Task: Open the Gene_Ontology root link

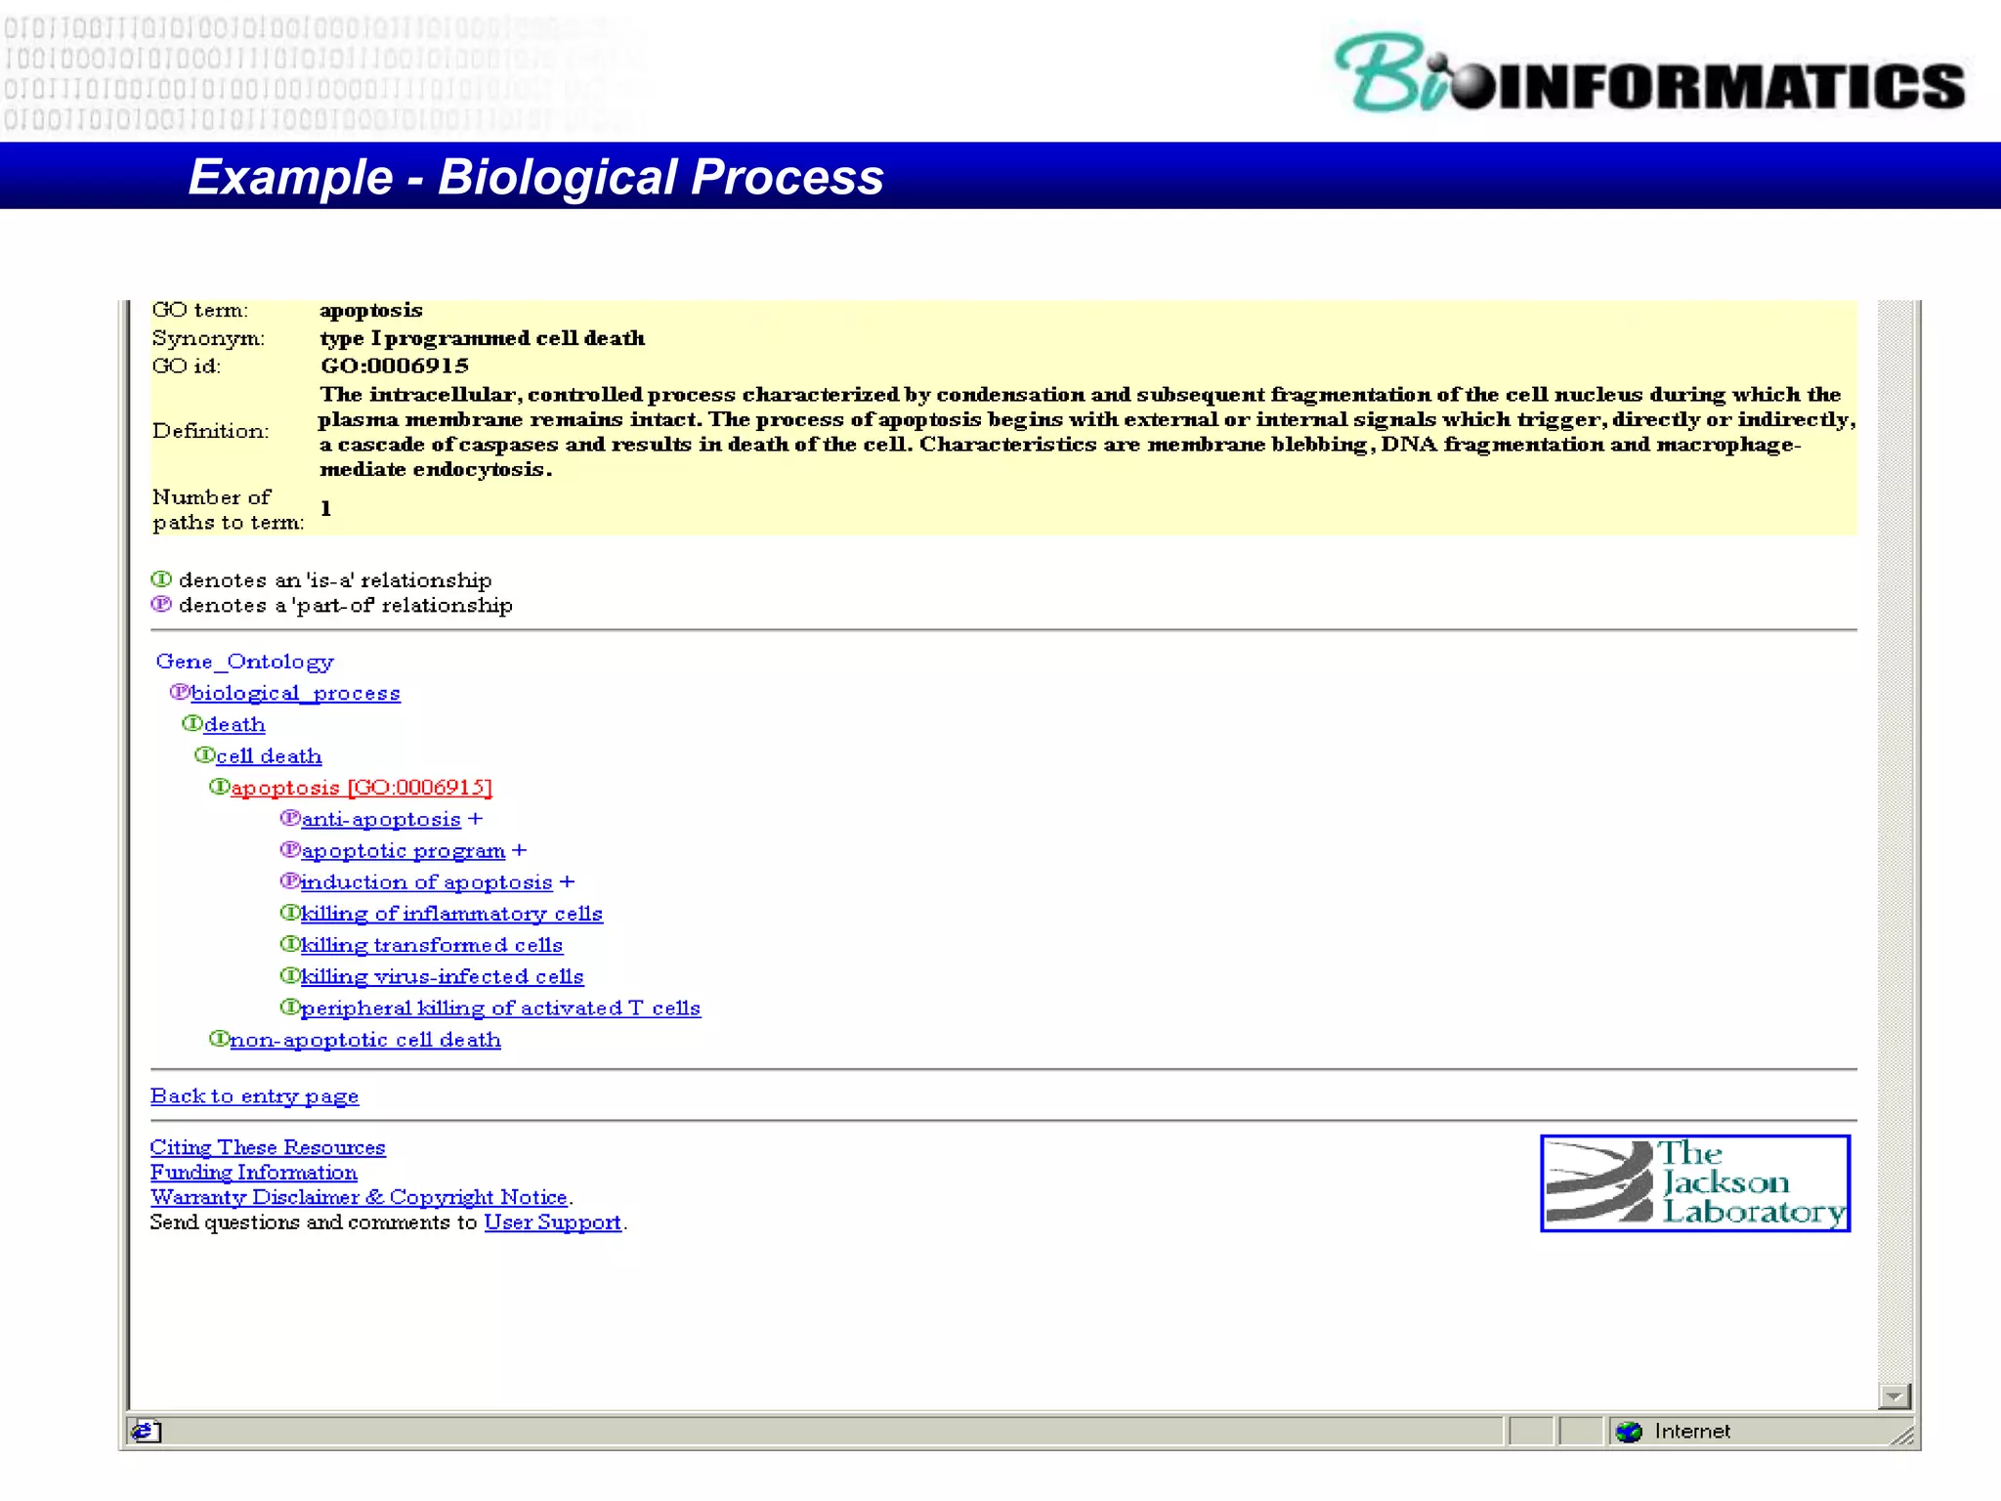Action: [244, 663]
